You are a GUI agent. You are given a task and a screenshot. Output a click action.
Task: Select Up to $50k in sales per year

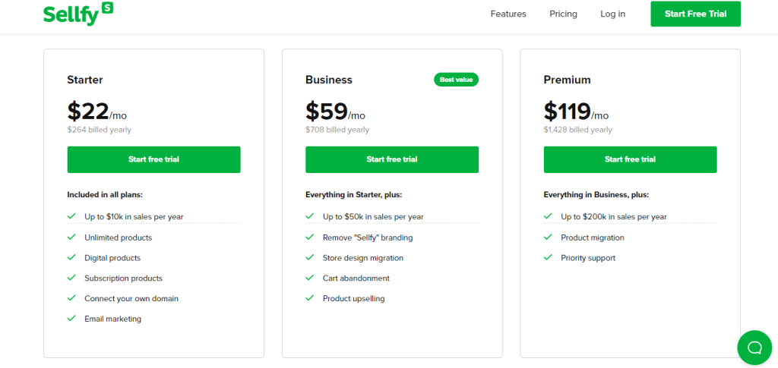(373, 217)
